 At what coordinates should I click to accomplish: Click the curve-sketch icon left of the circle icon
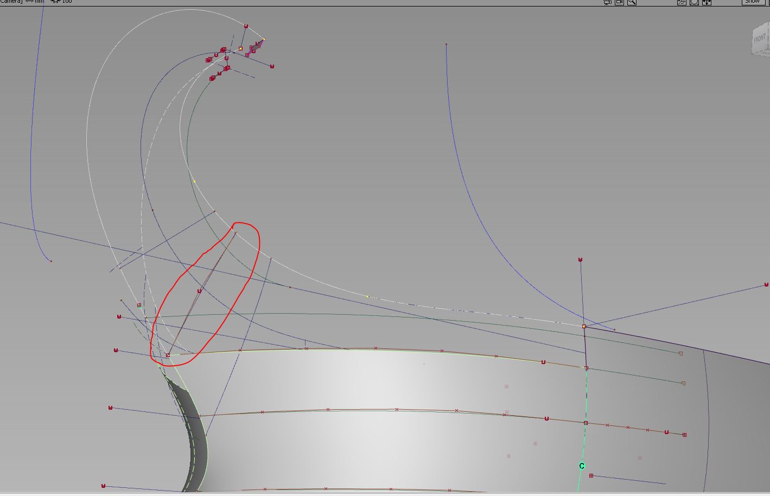coord(682,2)
